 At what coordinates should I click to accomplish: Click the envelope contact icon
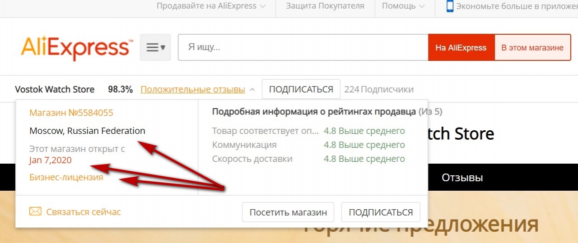(x=35, y=211)
